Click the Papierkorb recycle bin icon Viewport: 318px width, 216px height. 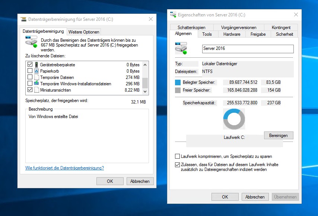[36, 71]
